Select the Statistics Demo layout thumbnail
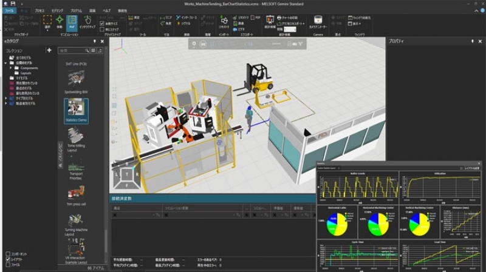Image resolution: width=486 pixels, height=272 pixels. tap(76, 111)
